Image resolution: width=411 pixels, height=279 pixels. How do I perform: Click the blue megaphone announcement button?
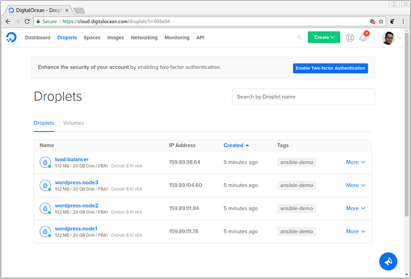point(388,261)
